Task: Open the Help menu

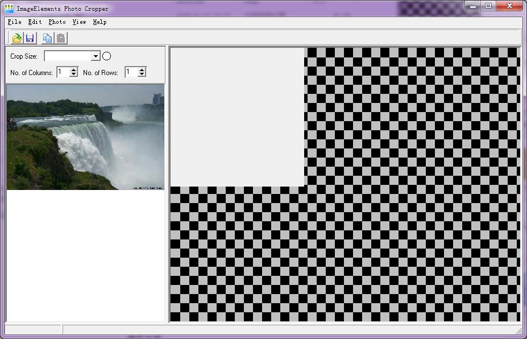Action: pyautogui.click(x=99, y=22)
